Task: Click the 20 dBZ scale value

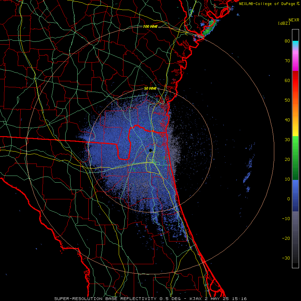Action: (287, 160)
